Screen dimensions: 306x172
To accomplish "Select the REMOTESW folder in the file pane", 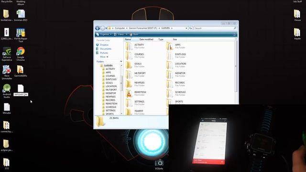I will [x=136, y=94].
